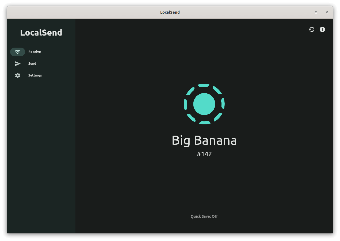
Task: Click the LocalSend logo text
Action: coord(41,32)
